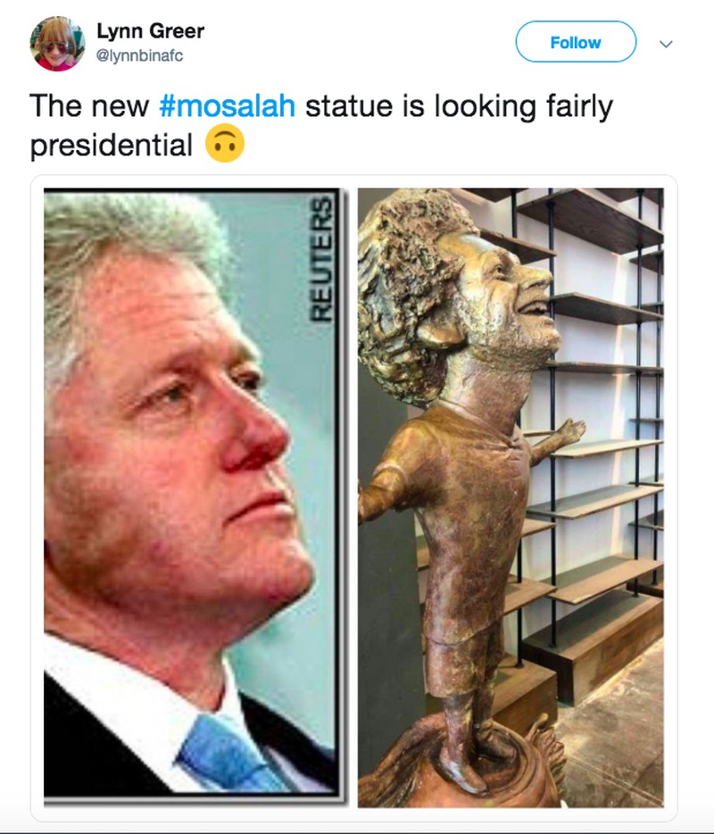The width and height of the screenshot is (714, 834).
Task: Click the Follow button
Action: 576,42
